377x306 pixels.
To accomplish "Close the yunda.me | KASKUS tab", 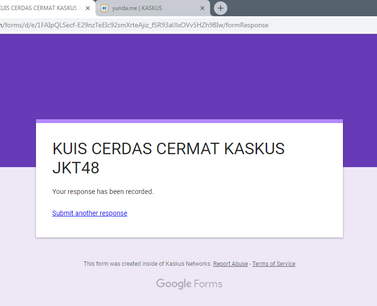I will coord(202,8).
